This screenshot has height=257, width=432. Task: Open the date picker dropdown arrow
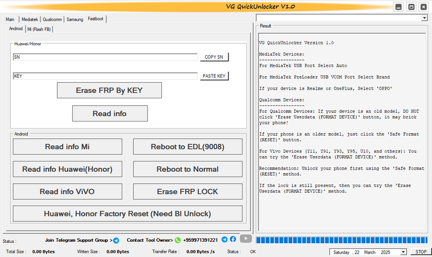[403, 252]
